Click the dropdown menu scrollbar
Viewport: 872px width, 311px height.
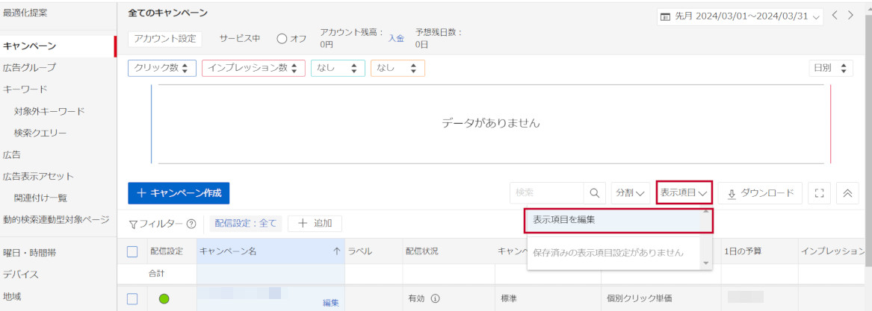point(706,239)
